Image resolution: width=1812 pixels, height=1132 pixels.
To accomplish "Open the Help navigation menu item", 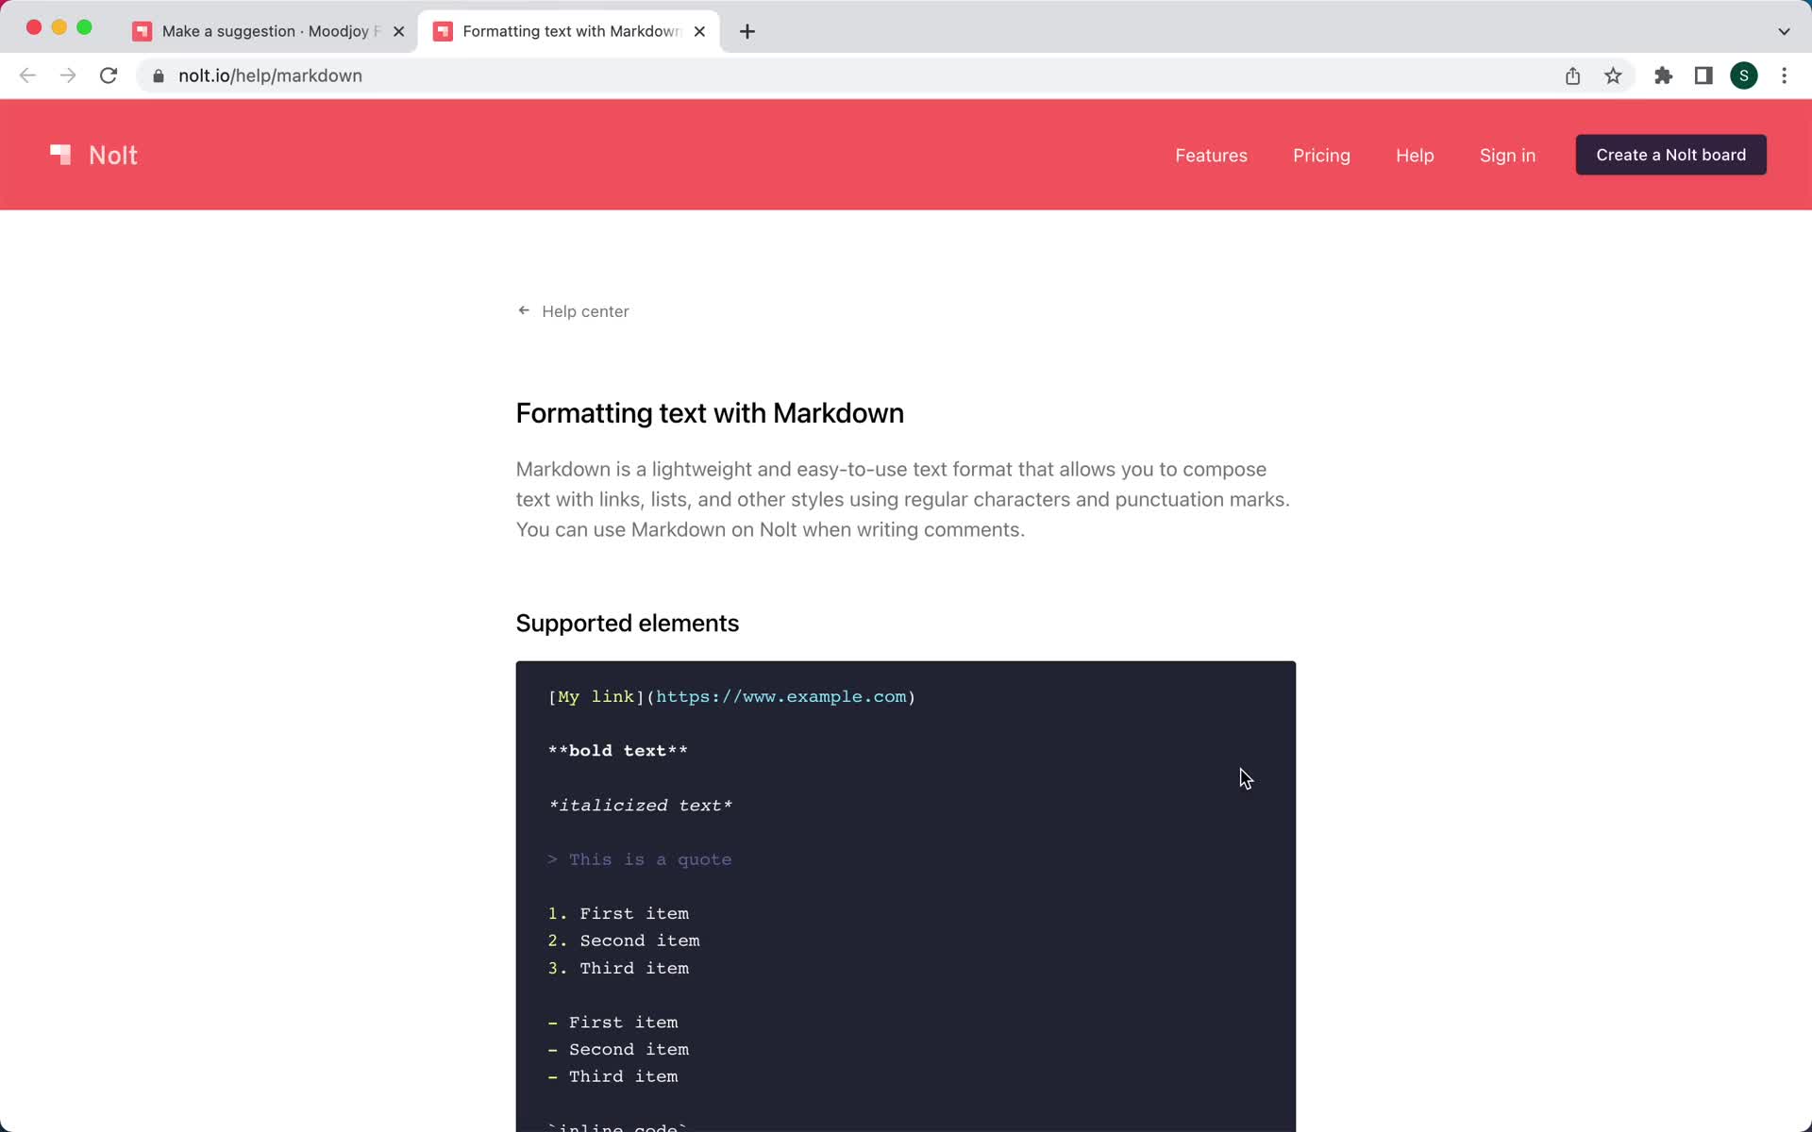I will (1414, 156).
